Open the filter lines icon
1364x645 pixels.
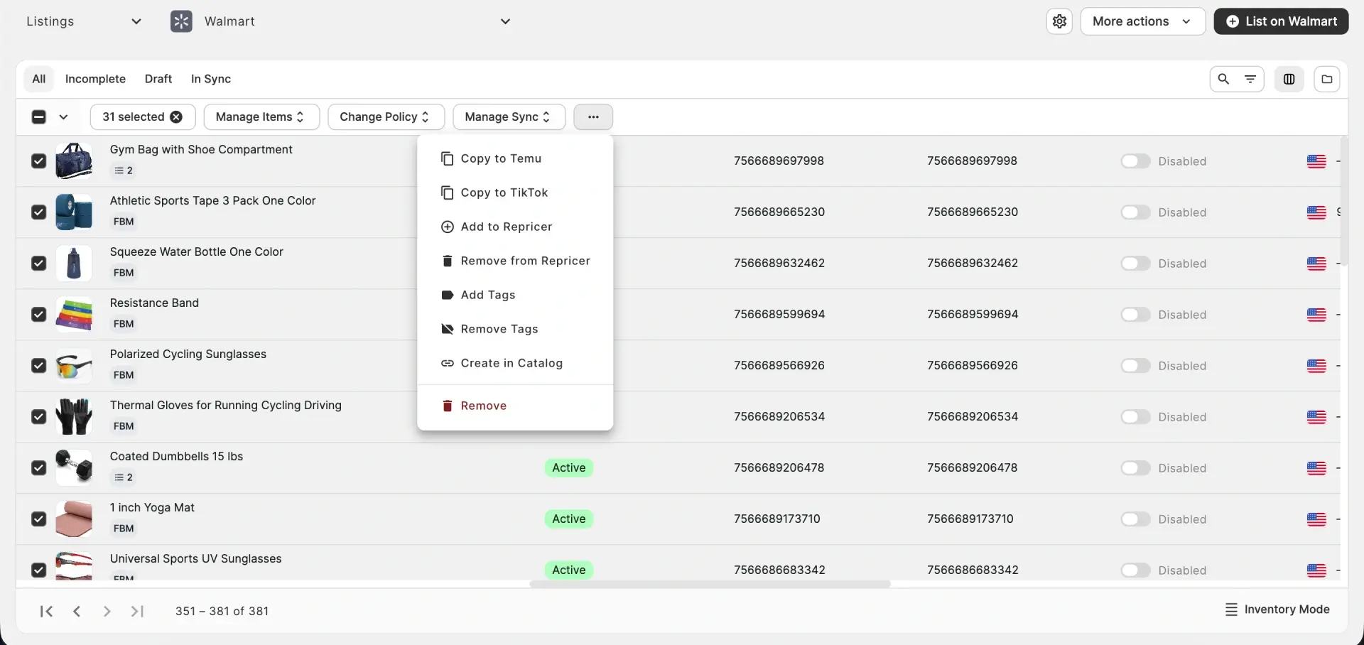coord(1250,79)
